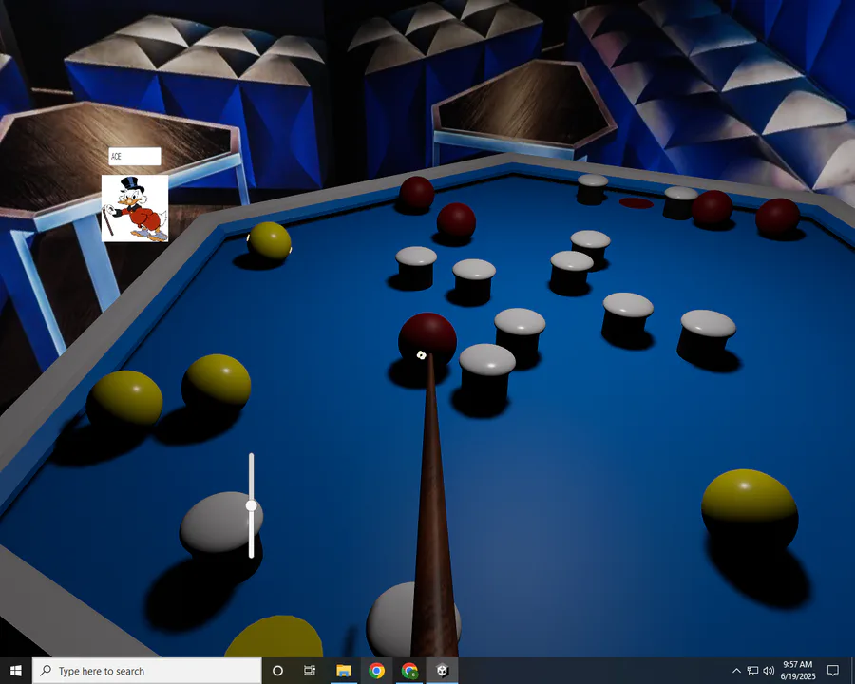Viewport: 855px width, 684px height.
Task: Click the network icon in system tray
Action: click(x=752, y=671)
